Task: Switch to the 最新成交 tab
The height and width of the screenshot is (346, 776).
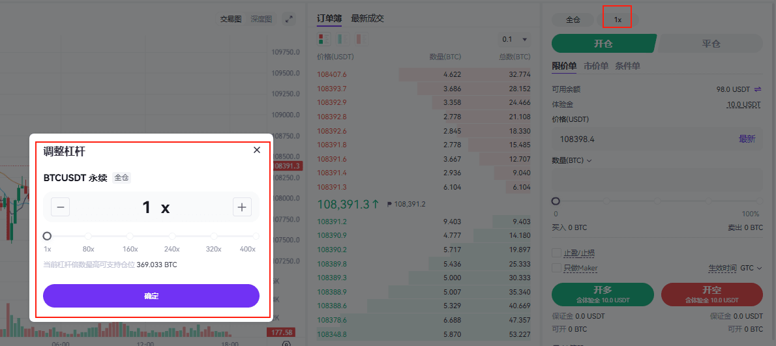Action: (367, 18)
